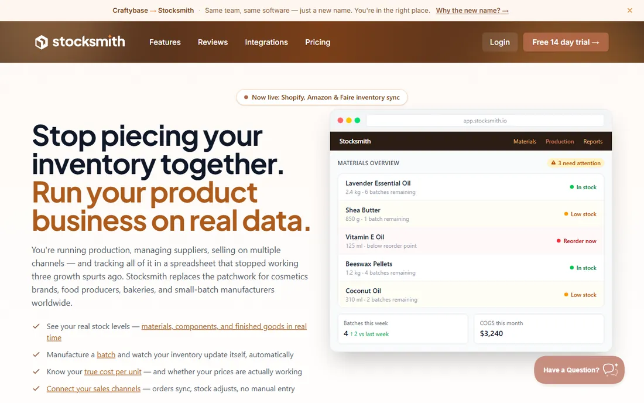Click the yellow window dot in app mockup
Image resolution: width=644 pixels, height=403 pixels.
[x=349, y=120]
